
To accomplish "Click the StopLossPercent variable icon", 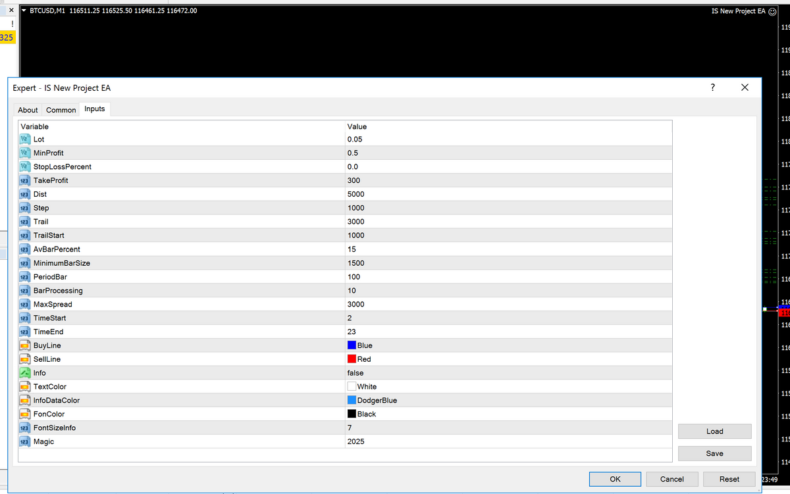I will (24, 167).
